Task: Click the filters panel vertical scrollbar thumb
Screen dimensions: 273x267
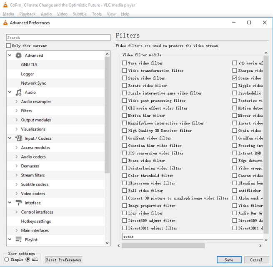Action: (x=266, y=144)
